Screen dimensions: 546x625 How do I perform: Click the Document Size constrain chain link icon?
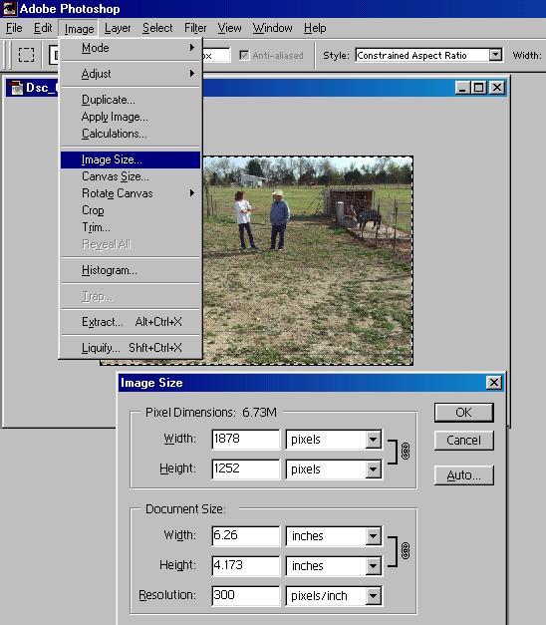406,551
